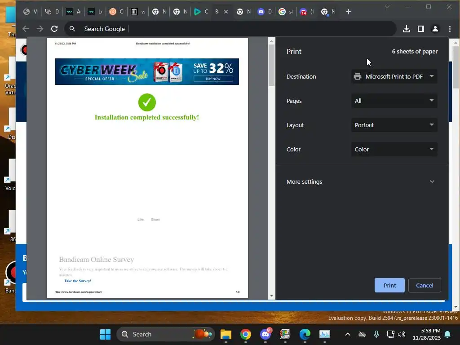Open the Chrome three-dot menu
This screenshot has height=345, width=460.
(449, 29)
